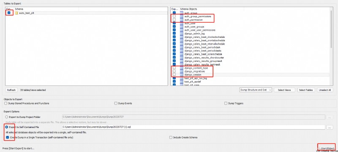Click table icon for django_celery_beat_crontabschedule
Viewport: 338px width, 152px height.
(x=182, y=40)
